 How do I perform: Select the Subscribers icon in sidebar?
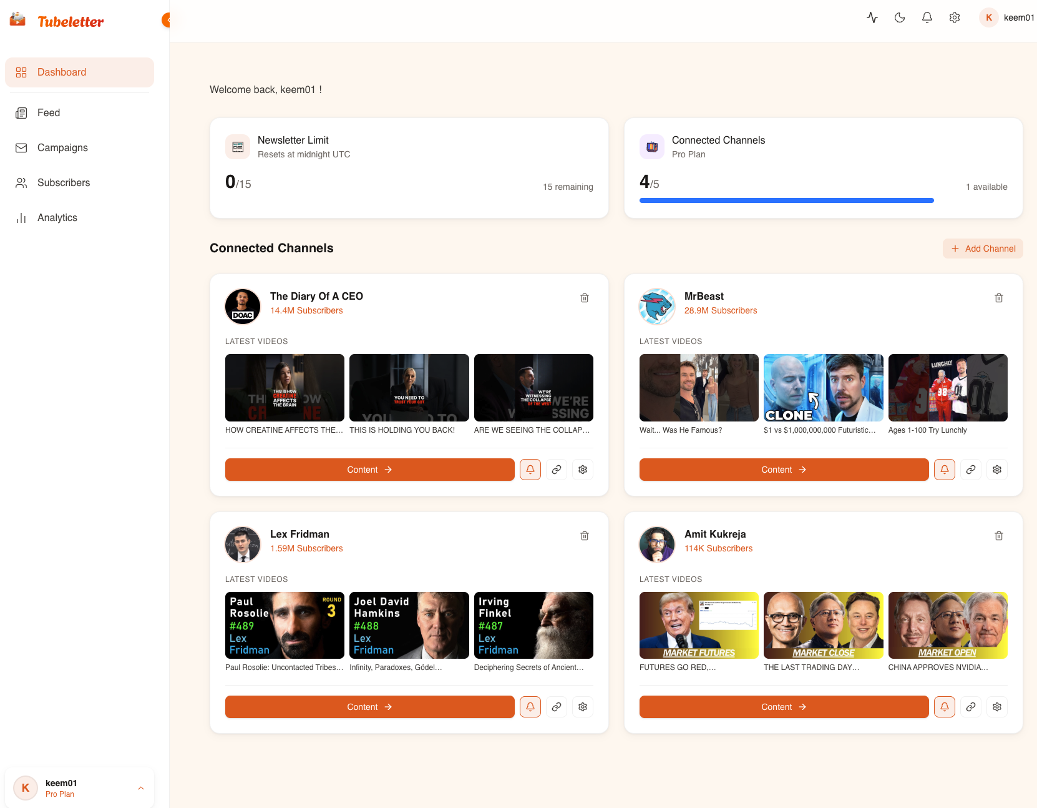pos(21,182)
